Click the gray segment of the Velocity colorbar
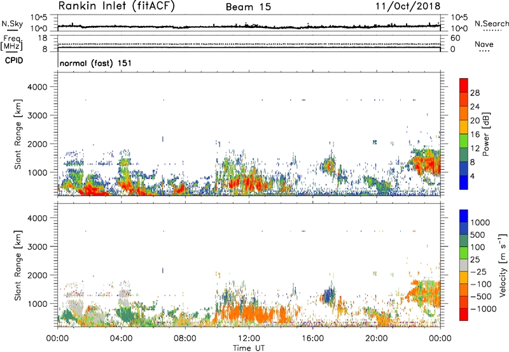 [x=464, y=265]
